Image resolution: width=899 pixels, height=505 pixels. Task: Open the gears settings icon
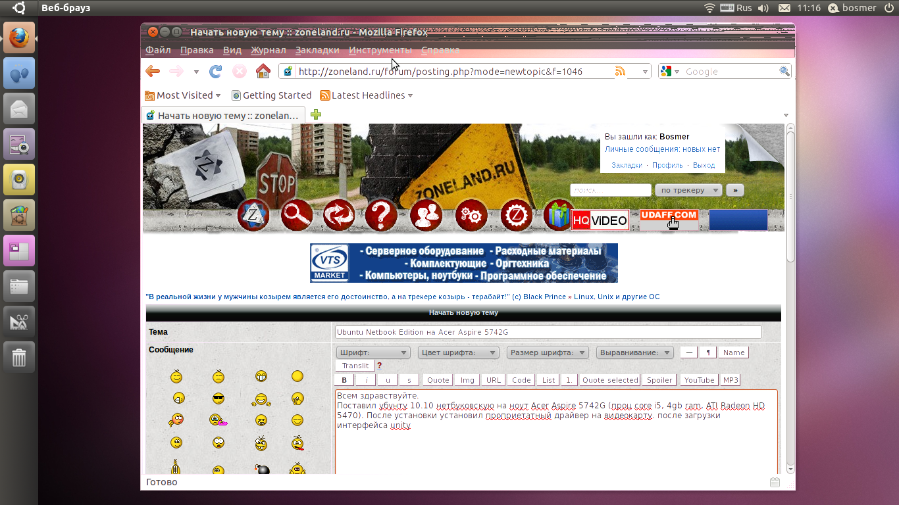click(x=471, y=215)
